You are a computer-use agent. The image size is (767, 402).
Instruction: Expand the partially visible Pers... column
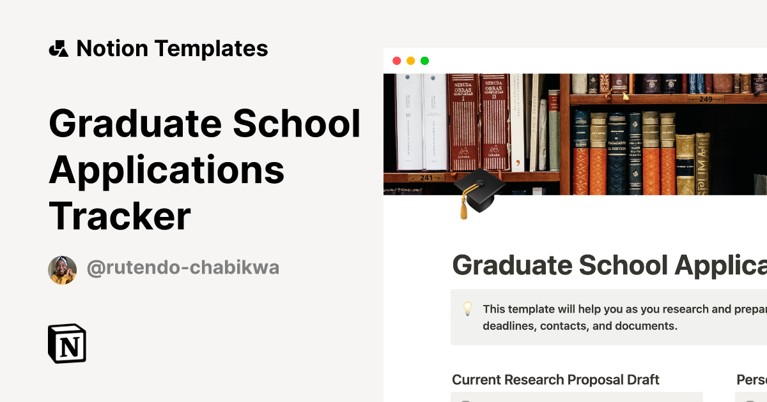(x=754, y=380)
